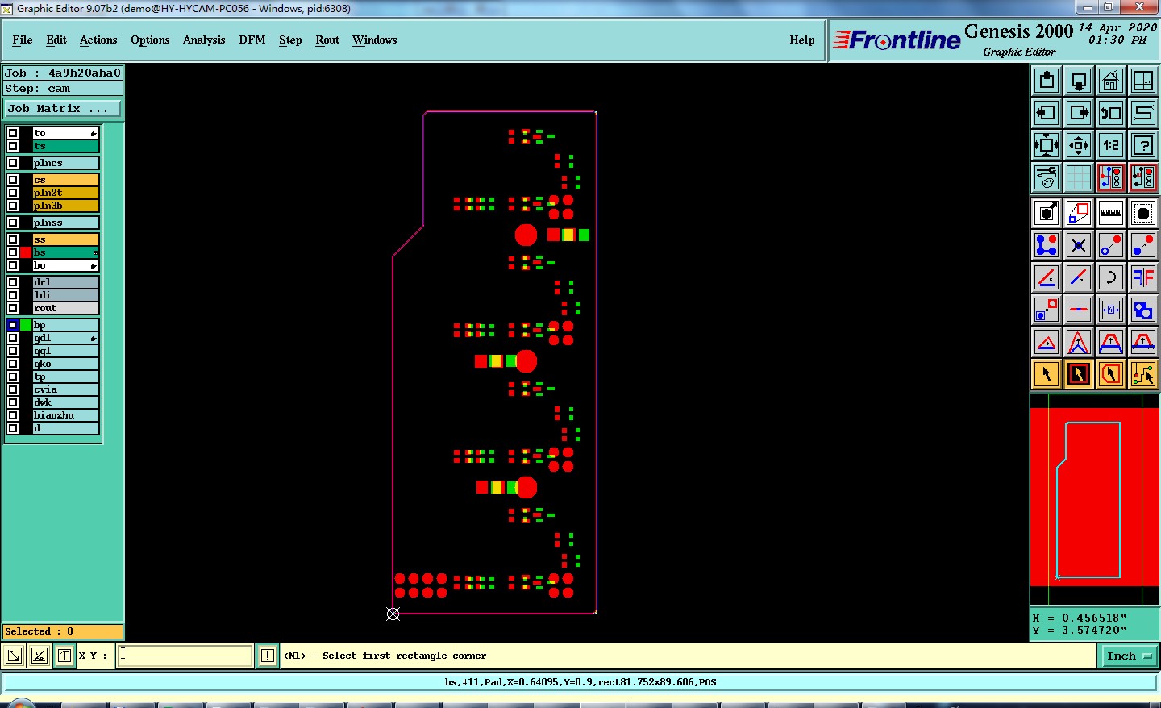The width and height of the screenshot is (1161, 708).
Task: Click the red board overview minimap
Action: (x=1094, y=497)
